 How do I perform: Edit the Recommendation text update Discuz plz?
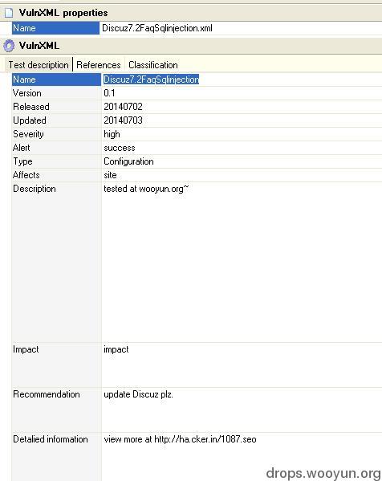click(138, 394)
